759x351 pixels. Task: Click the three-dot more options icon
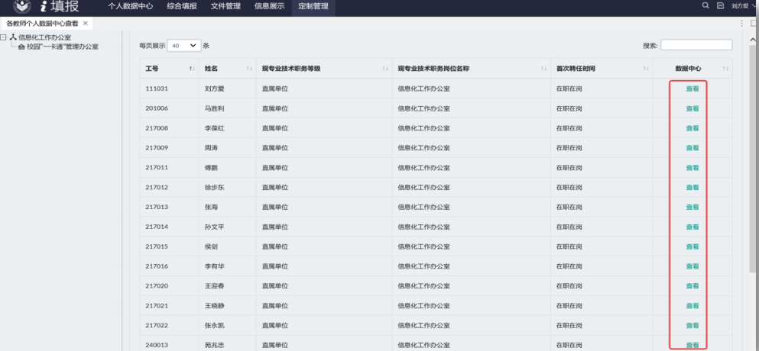coord(742,24)
